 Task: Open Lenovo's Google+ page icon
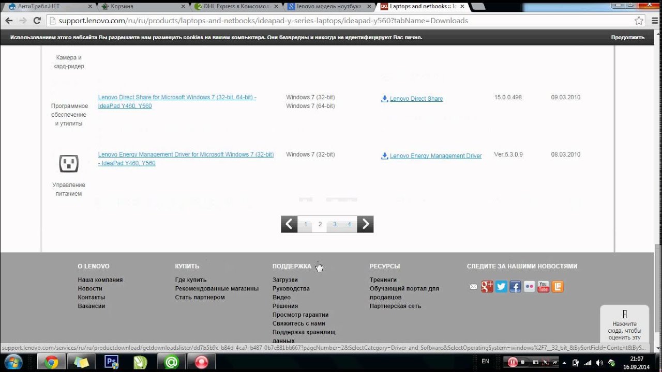[487, 287]
